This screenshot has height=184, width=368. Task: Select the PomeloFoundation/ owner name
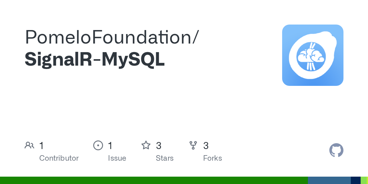[x=112, y=37]
